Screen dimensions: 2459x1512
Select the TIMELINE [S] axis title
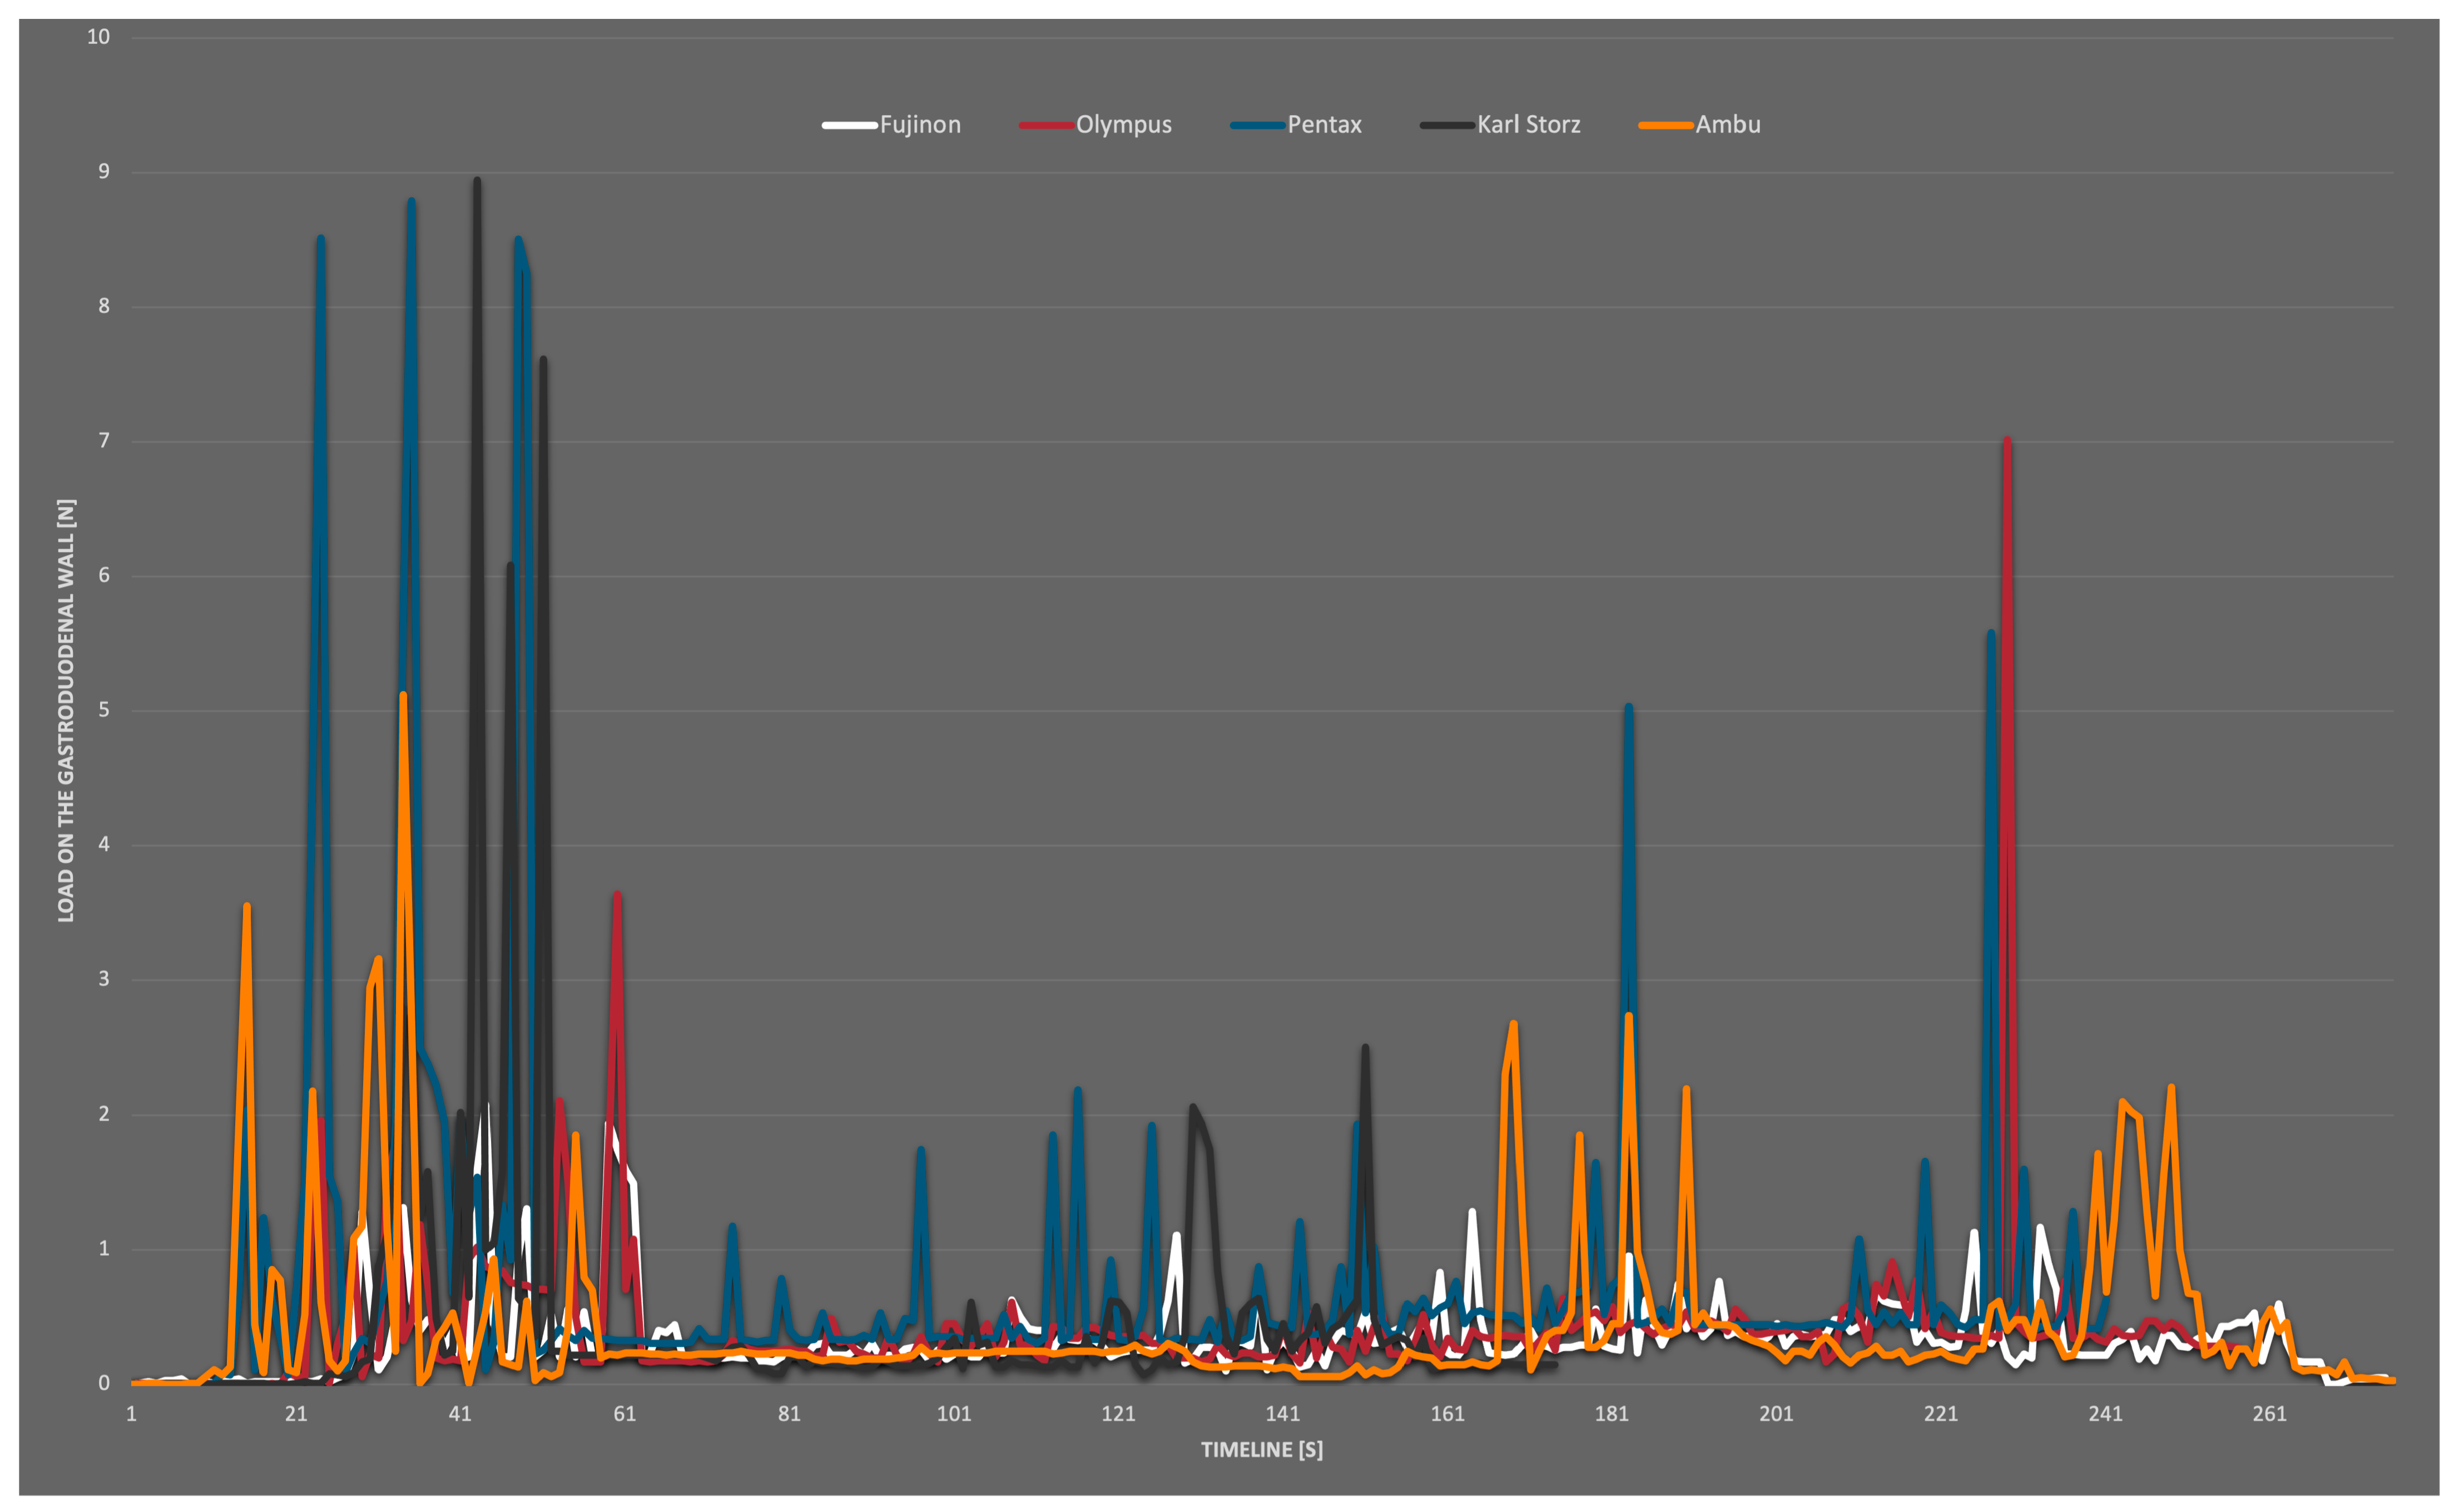pyautogui.click(x=1261, y=1449)
